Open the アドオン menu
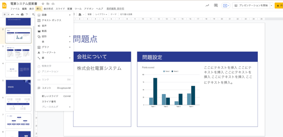The image size is (283, 137). click(89, 9)
